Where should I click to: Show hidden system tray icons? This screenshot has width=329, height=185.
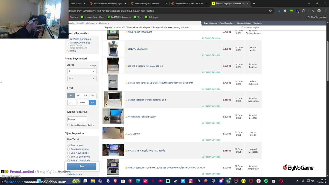click(x=298, y=181)
